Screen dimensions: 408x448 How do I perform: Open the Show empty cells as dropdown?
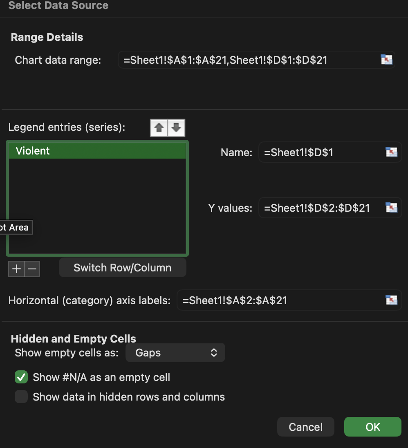click(175, 353)
